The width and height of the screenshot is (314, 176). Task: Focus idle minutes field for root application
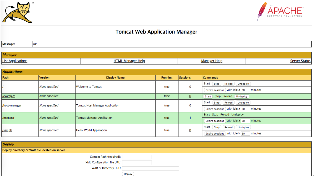point(245,90)
